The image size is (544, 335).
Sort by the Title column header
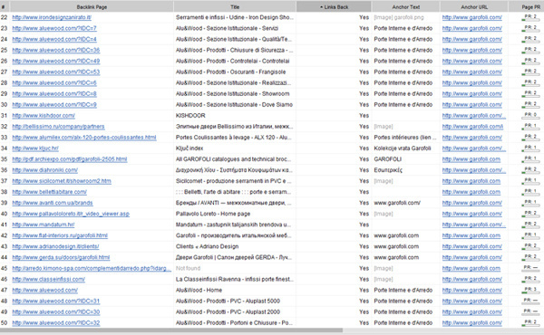point(235,6)
